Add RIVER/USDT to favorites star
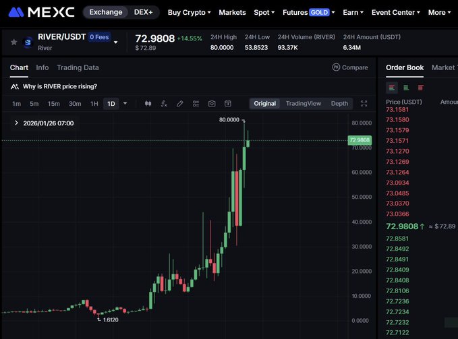 click(x=13, y=42)
